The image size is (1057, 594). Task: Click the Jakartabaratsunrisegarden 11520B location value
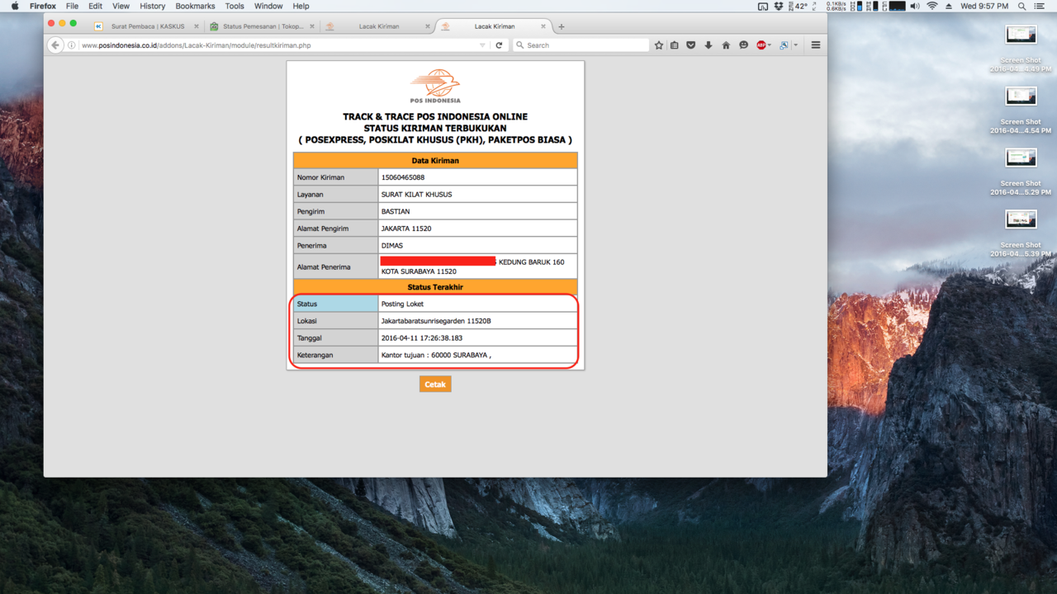click(x=436, y=321)
